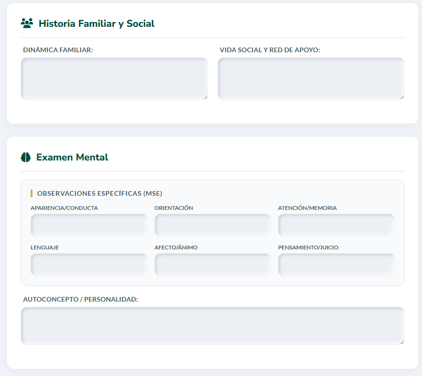Screen dimensions: 422x376
Task: Grab the resize handle of Dinámica Familiar textarea
Action: coord(205,97)
